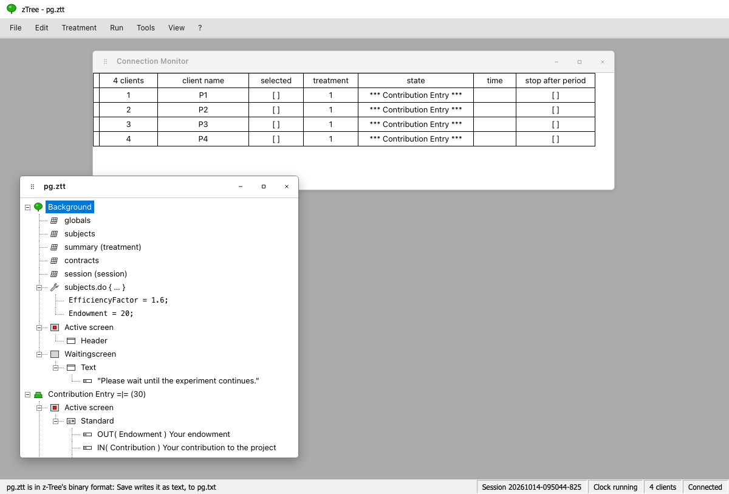Minimize the Connection Monitor window

556,62
